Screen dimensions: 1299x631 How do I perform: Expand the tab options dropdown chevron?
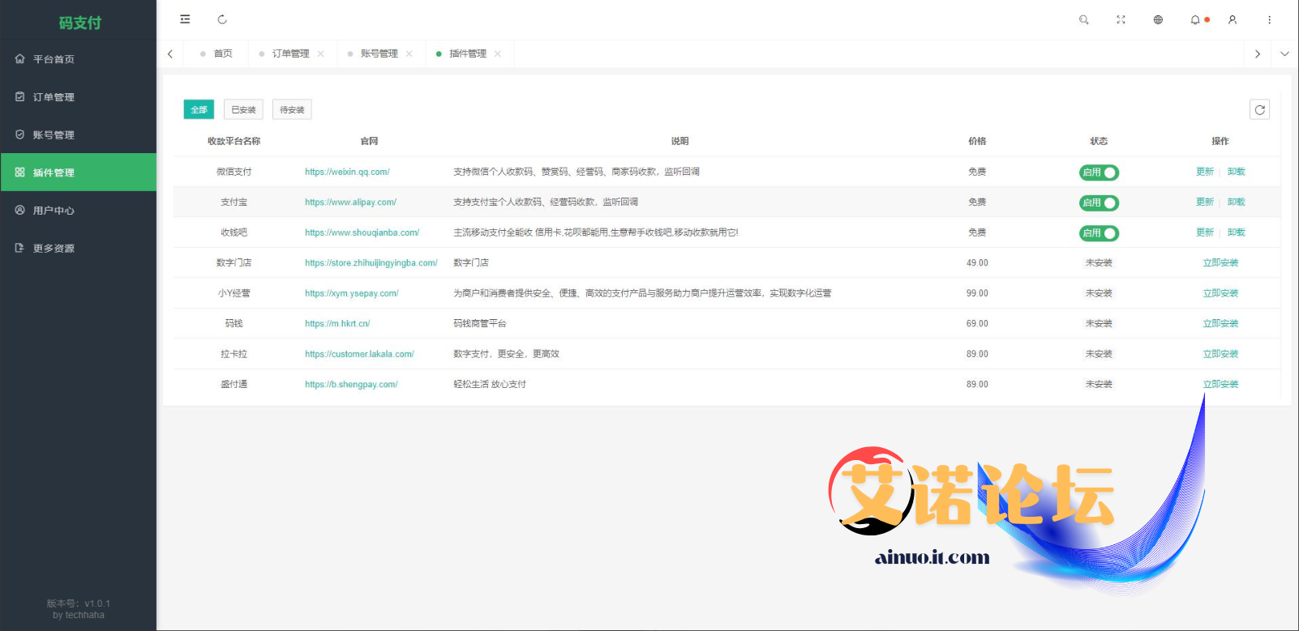[1284, 53]
